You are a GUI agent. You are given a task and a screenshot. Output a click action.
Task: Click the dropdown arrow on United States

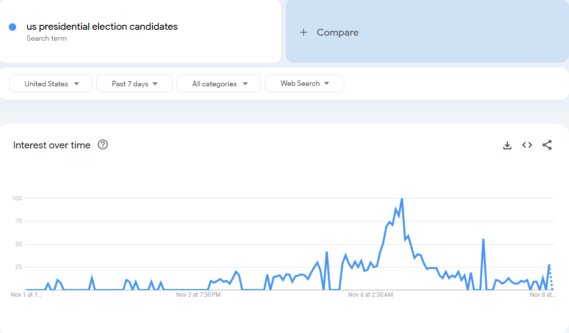[76, 84]
